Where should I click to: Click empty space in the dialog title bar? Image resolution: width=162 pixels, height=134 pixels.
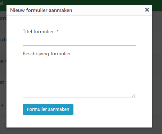click(x=108, y=10)
